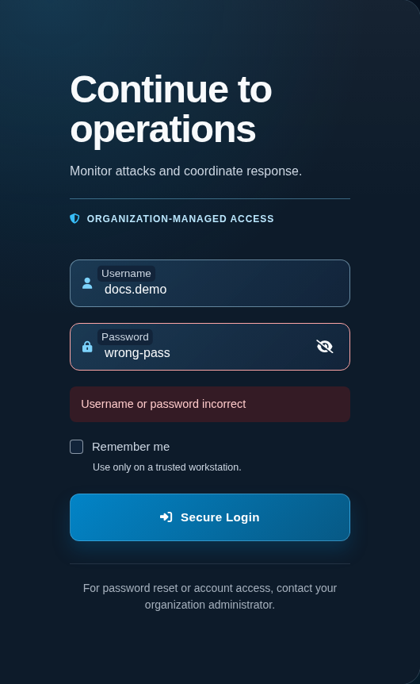The image size is (420, 684).
Task: Click the 'Continue to operations' heading
Action: click(171, 109)
